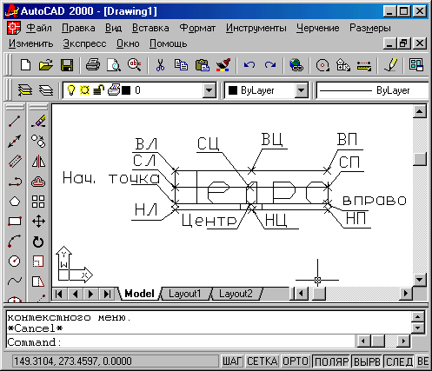Open the Черчение menu
This screenshot has height=371, width=432.
[x=317, y=28]
